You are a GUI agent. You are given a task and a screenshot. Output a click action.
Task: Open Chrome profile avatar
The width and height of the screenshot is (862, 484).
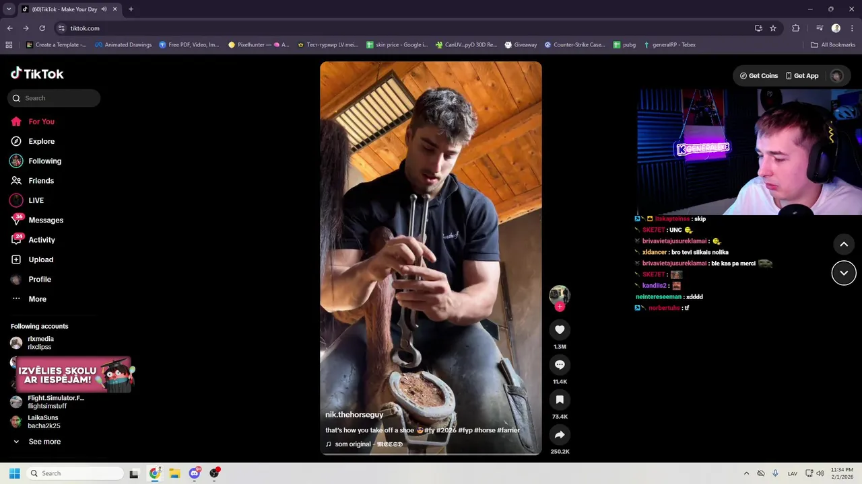click(x=836, y=28)
